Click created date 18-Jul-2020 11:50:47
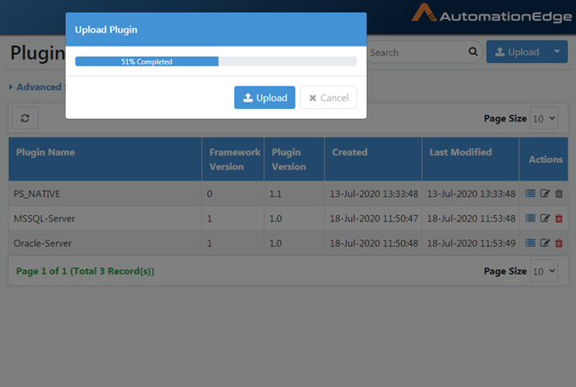This screenshot has height=387, width=576. pyautogui.click(x=373, y=219)
